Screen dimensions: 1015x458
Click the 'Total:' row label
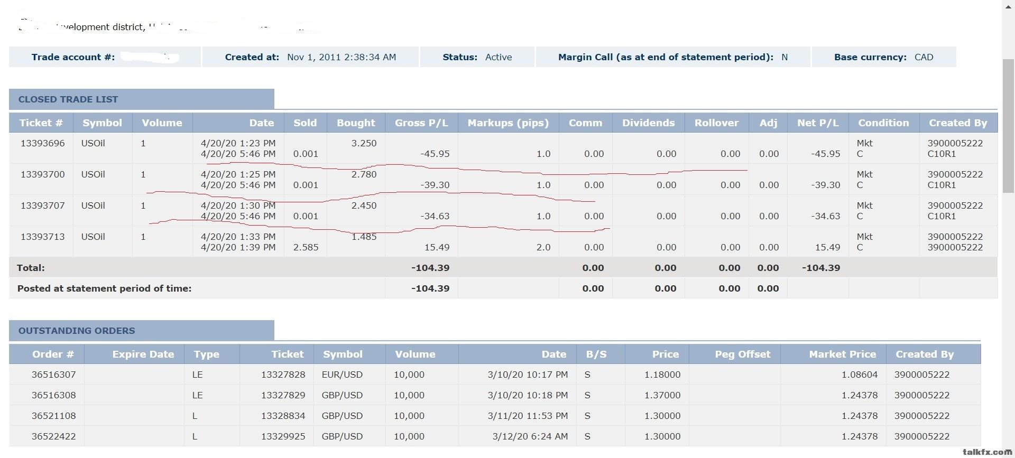click(x=31, y=268)
